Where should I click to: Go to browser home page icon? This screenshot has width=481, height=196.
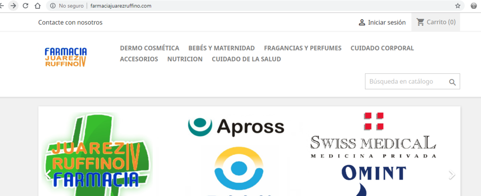(x=38, y=5)
